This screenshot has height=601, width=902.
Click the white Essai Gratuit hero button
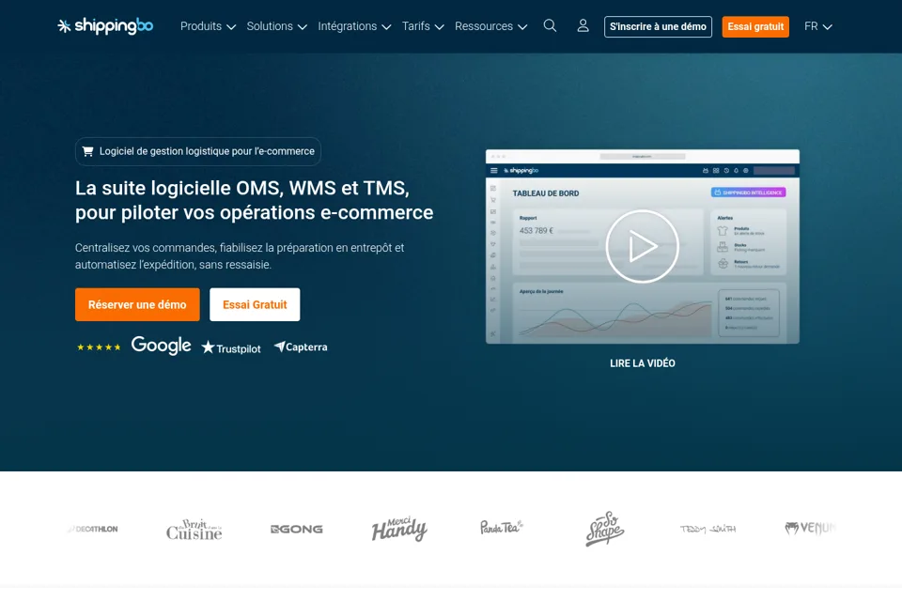[255, 304]
